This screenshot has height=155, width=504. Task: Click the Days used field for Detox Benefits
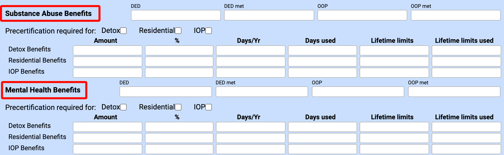point(322,50)
